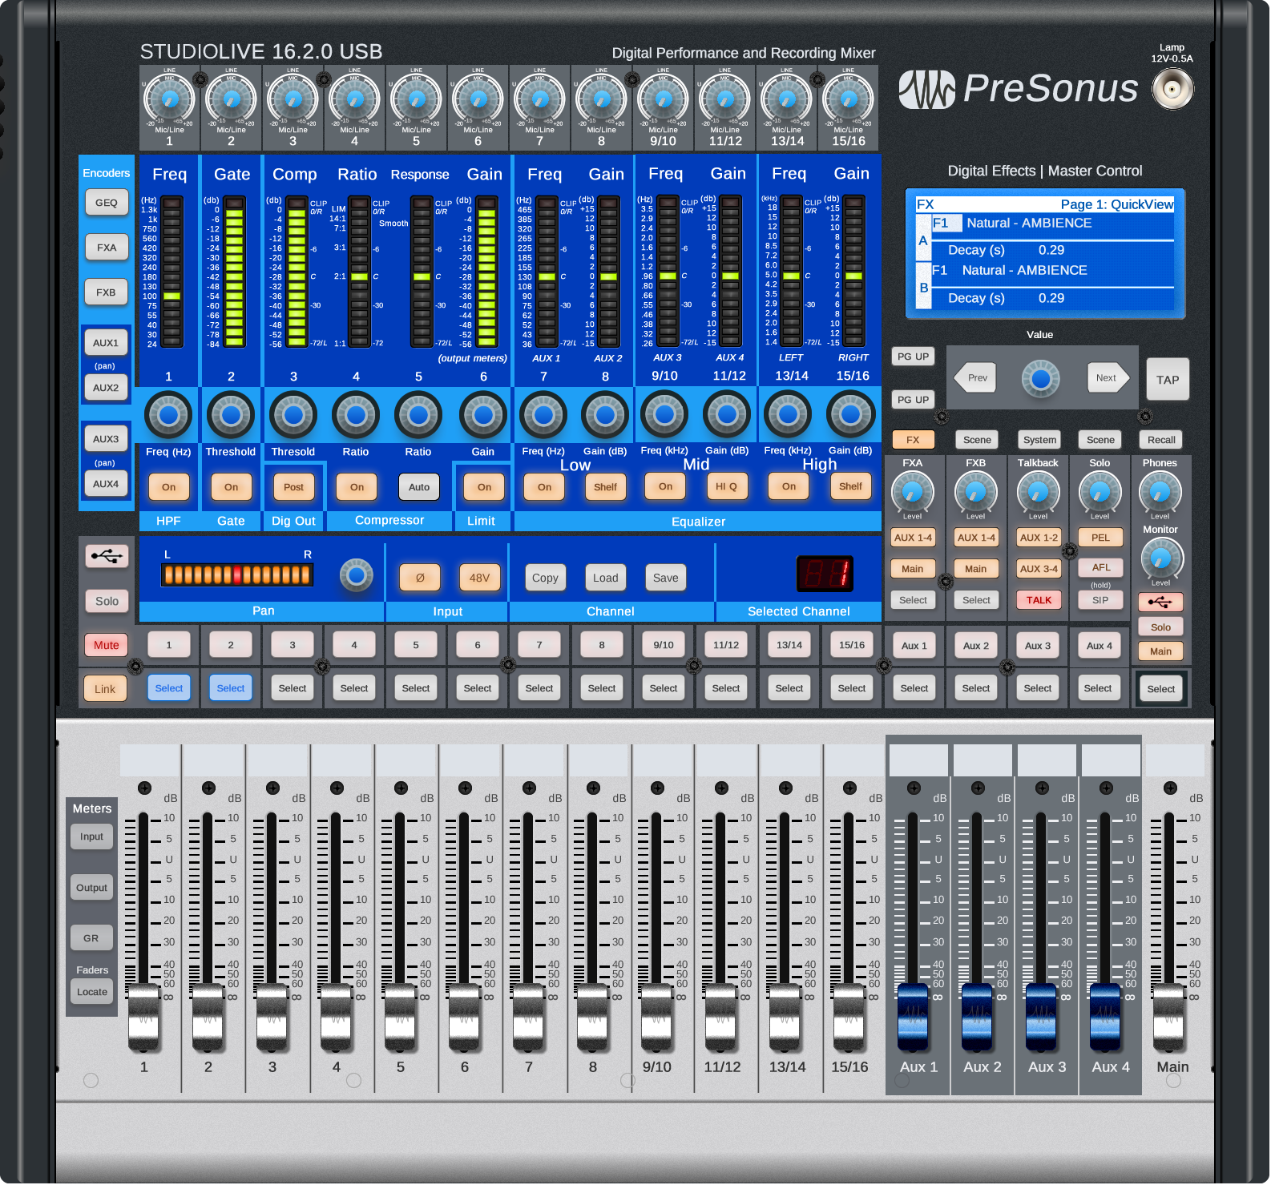Viewport: 1271px width, 1185px height.
Task: Click the FXA Level knob
Action: coord(912,491)
